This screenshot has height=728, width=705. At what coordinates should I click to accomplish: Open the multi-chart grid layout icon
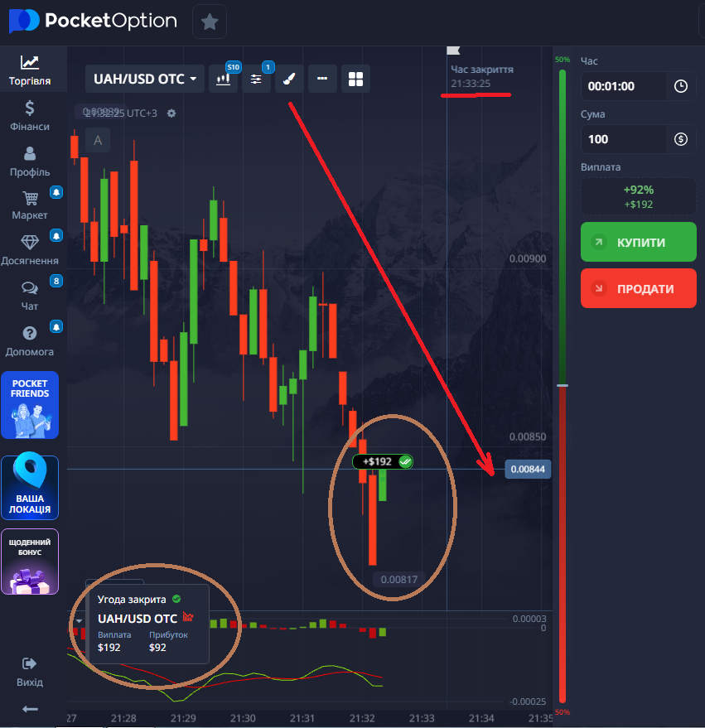pos(355,79)
